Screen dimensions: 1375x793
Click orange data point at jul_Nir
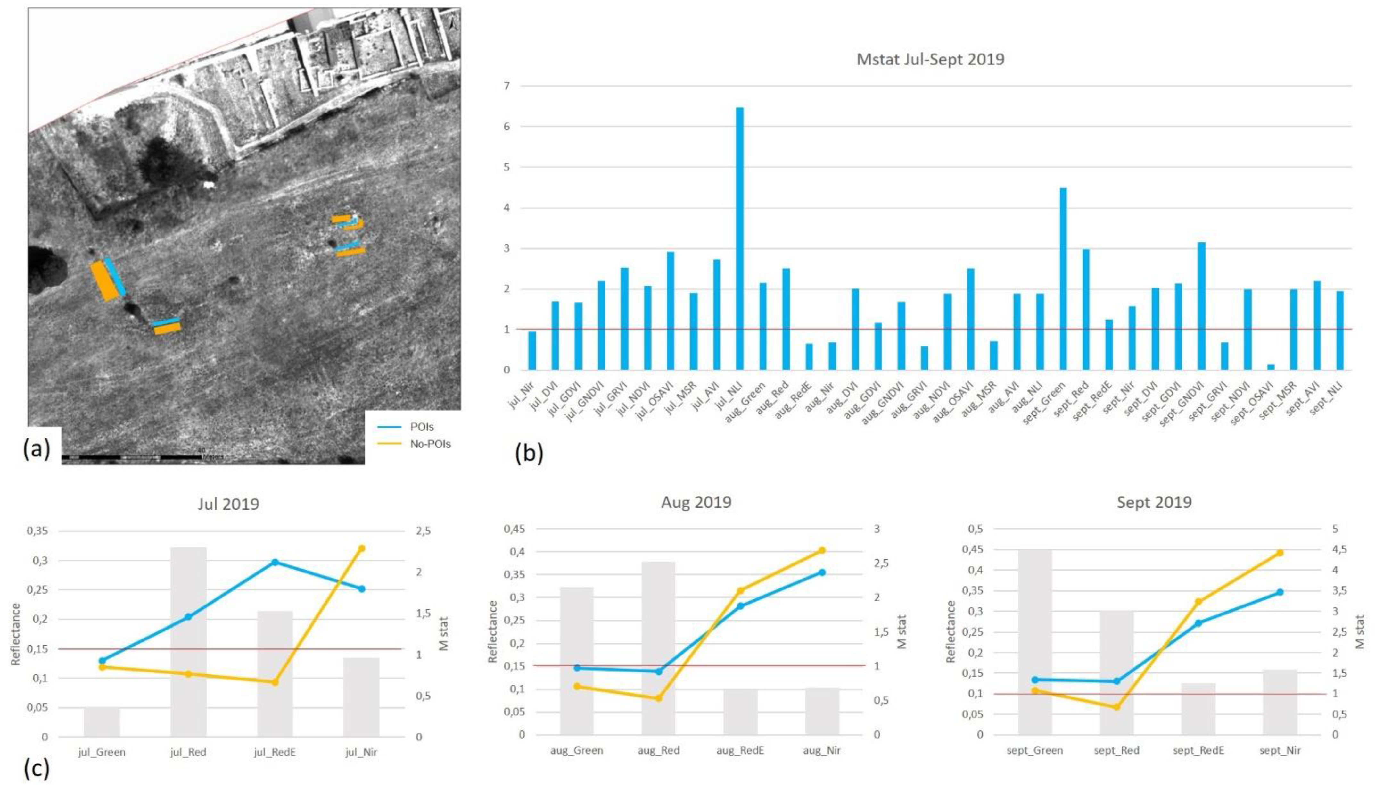(361, 548)
